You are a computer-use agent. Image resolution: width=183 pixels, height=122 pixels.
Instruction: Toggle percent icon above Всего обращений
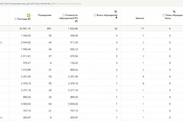116,11
